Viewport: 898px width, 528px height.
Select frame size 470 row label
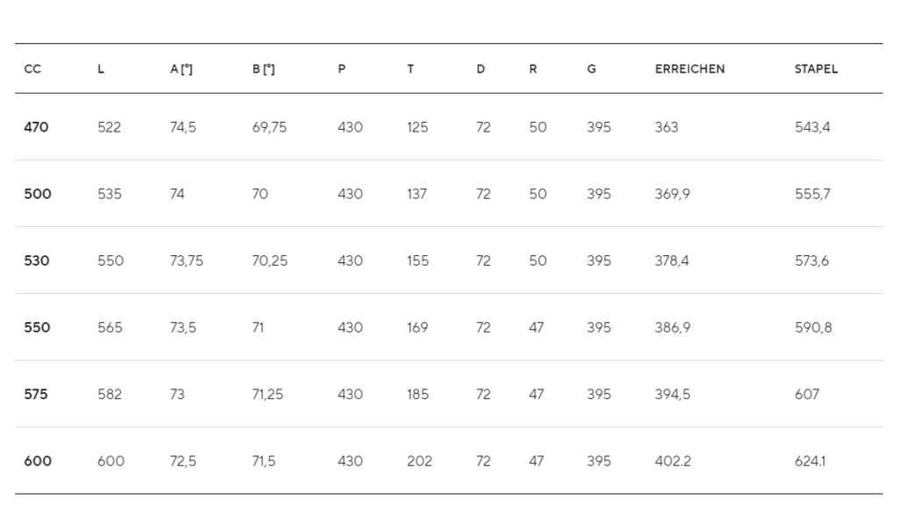[36, 127]
